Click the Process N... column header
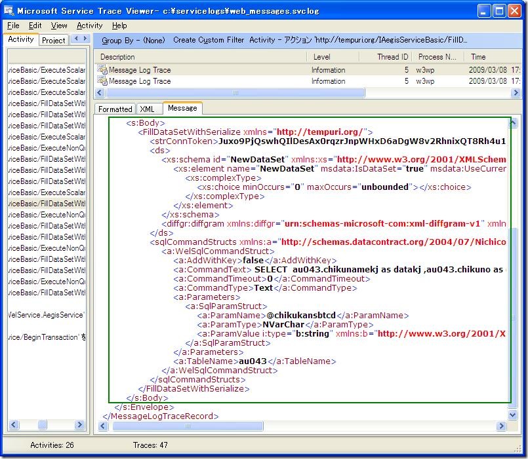Screen dimensions: 528x459 point(439,57)
